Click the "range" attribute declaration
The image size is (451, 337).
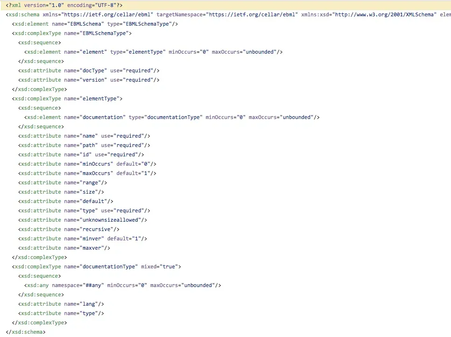click(x=63, y=183)
